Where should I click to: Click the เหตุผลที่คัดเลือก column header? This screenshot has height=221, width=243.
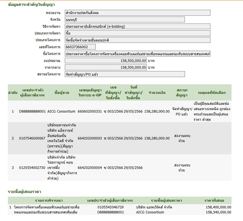(x=212, y=92)
